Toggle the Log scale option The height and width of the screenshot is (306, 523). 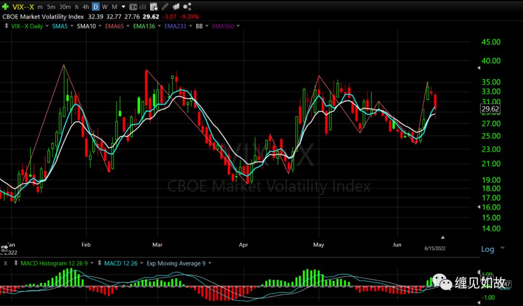[487, 249]
